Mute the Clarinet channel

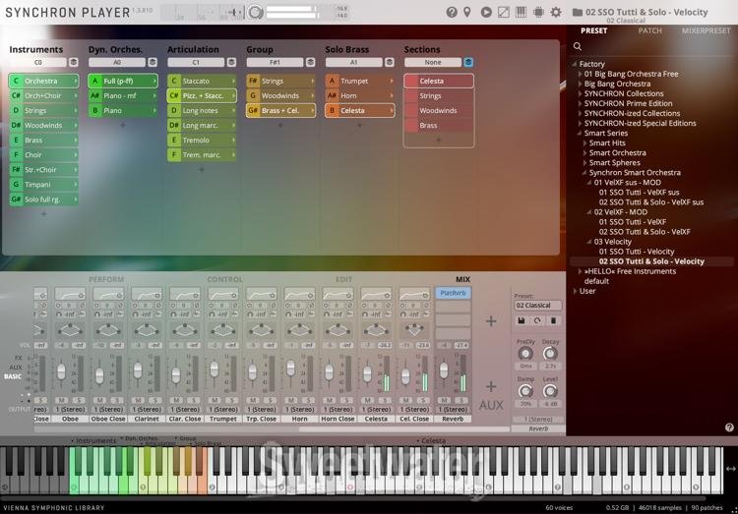tap(138, 400)
